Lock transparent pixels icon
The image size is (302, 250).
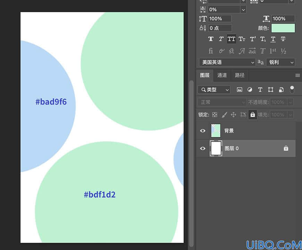click(x=215, y=115)
